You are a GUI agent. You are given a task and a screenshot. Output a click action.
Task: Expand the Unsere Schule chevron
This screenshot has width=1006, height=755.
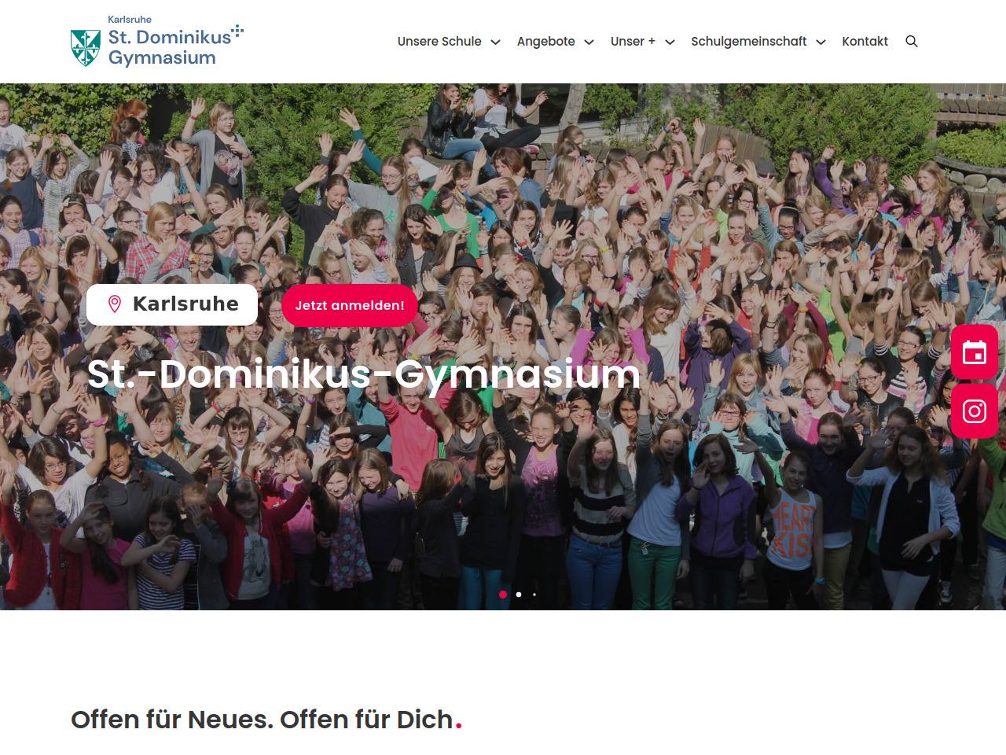pyautogui.click(x=495, y=42)
